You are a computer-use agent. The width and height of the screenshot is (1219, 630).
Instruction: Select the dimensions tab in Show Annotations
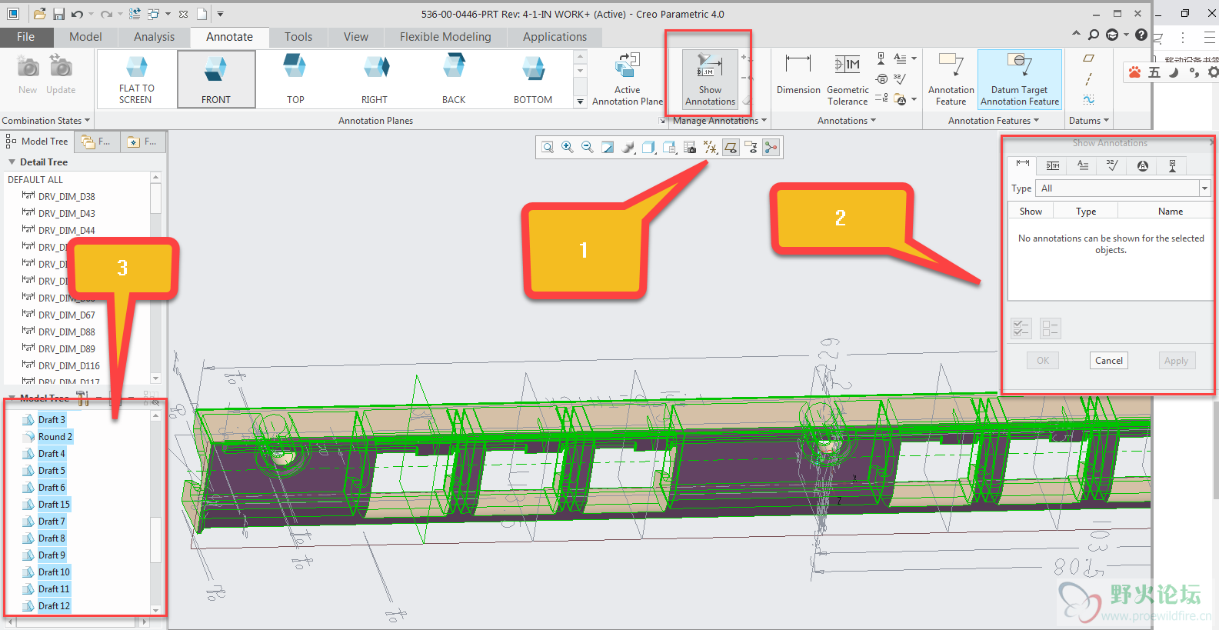point(1023,165)
